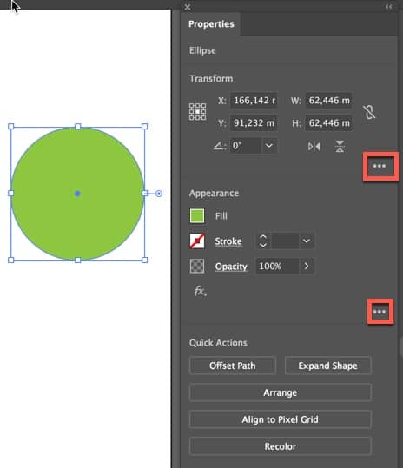Flip the ellipse vertically
This screenshot has height=468, width=403.
(x=340, y=147)
